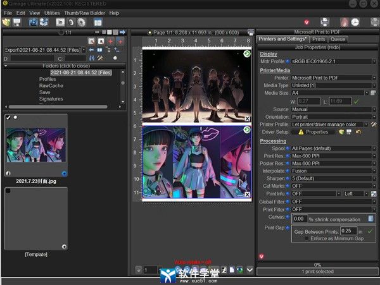
Task: Open the Interpolate Fusion dropdown
Action: [374, 171]
